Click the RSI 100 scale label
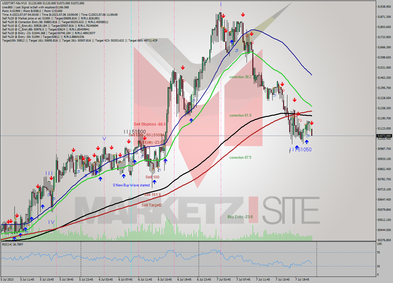 coord(380,244)
